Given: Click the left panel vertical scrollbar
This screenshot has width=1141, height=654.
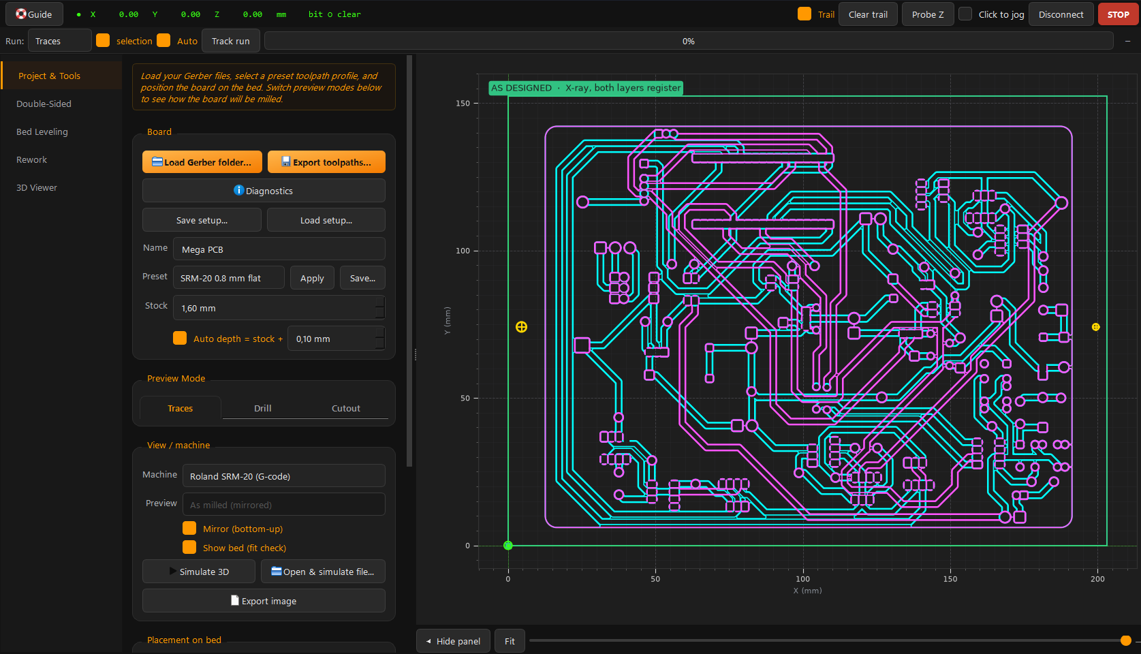Looking at the screenshot, I should pyautogui.click(x=409, y=260).
